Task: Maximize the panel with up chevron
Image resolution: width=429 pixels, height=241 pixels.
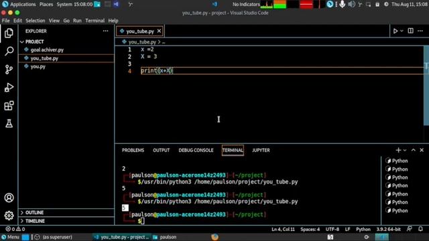Action: [414, 150]
